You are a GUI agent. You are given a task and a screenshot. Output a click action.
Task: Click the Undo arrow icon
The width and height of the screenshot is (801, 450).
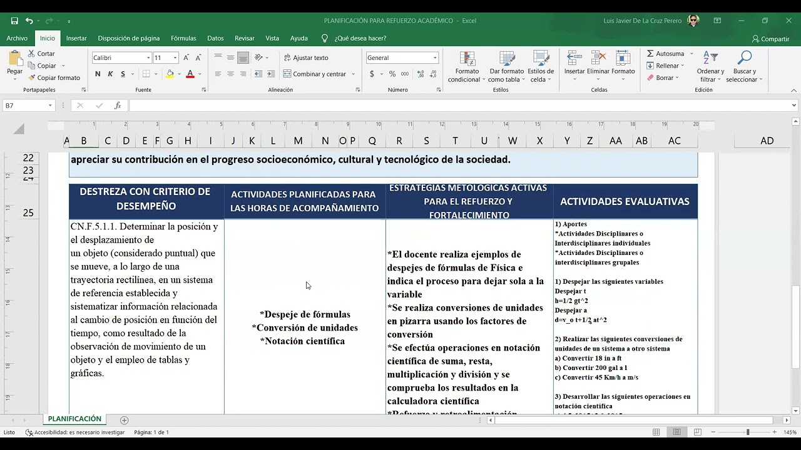(29, 21)
